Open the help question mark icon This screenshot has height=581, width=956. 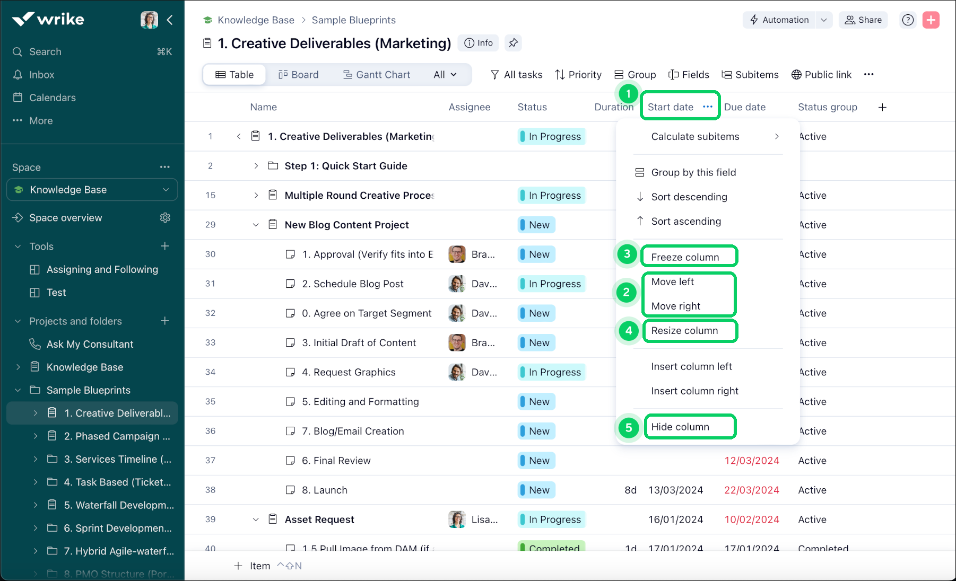908,20
